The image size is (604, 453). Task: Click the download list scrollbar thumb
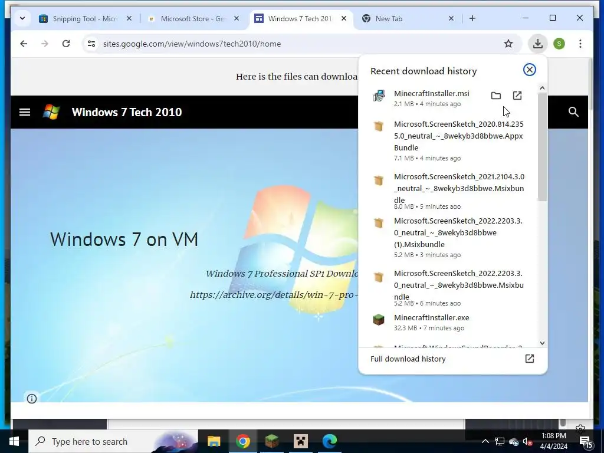(542, 146)
